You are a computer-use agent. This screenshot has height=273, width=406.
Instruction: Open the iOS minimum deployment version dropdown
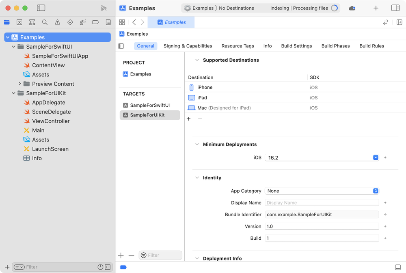tap(322, 157)
